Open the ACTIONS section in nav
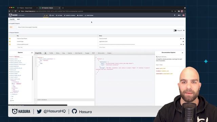This screenshot has height=122, width=217. pyautogui.click(x=59, y=15)
